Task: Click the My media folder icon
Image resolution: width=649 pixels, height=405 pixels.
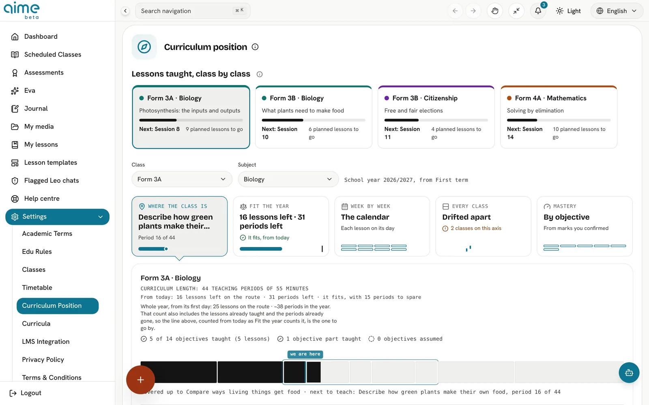Action: point(15,127)
